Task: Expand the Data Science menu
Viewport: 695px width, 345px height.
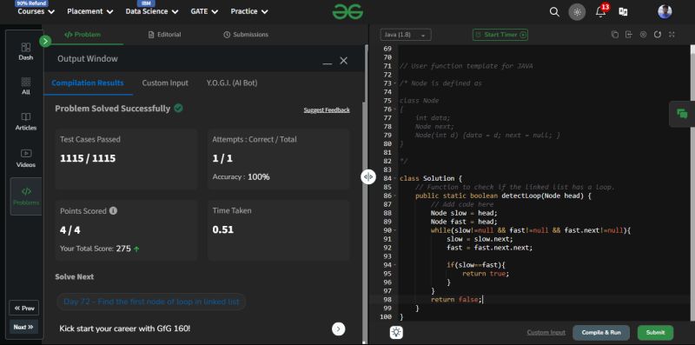Action: pos(151,11)
